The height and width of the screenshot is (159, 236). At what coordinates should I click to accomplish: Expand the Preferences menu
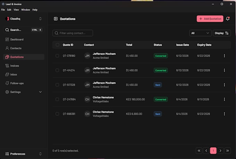24,154
